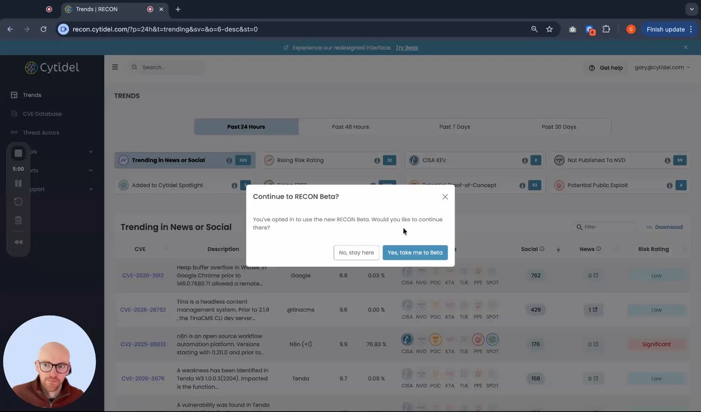Open the news link icon in CVE-2026-28792 row
The height and width of the screenshot is (412, 701).
[595, 310]
